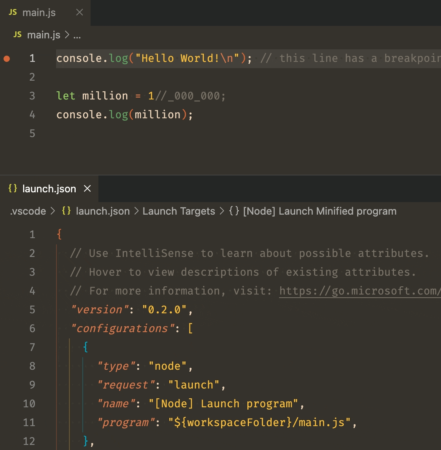Open the '.vscode' breadcrumb picker
The image size is (441, 450).
coord(27,211)
